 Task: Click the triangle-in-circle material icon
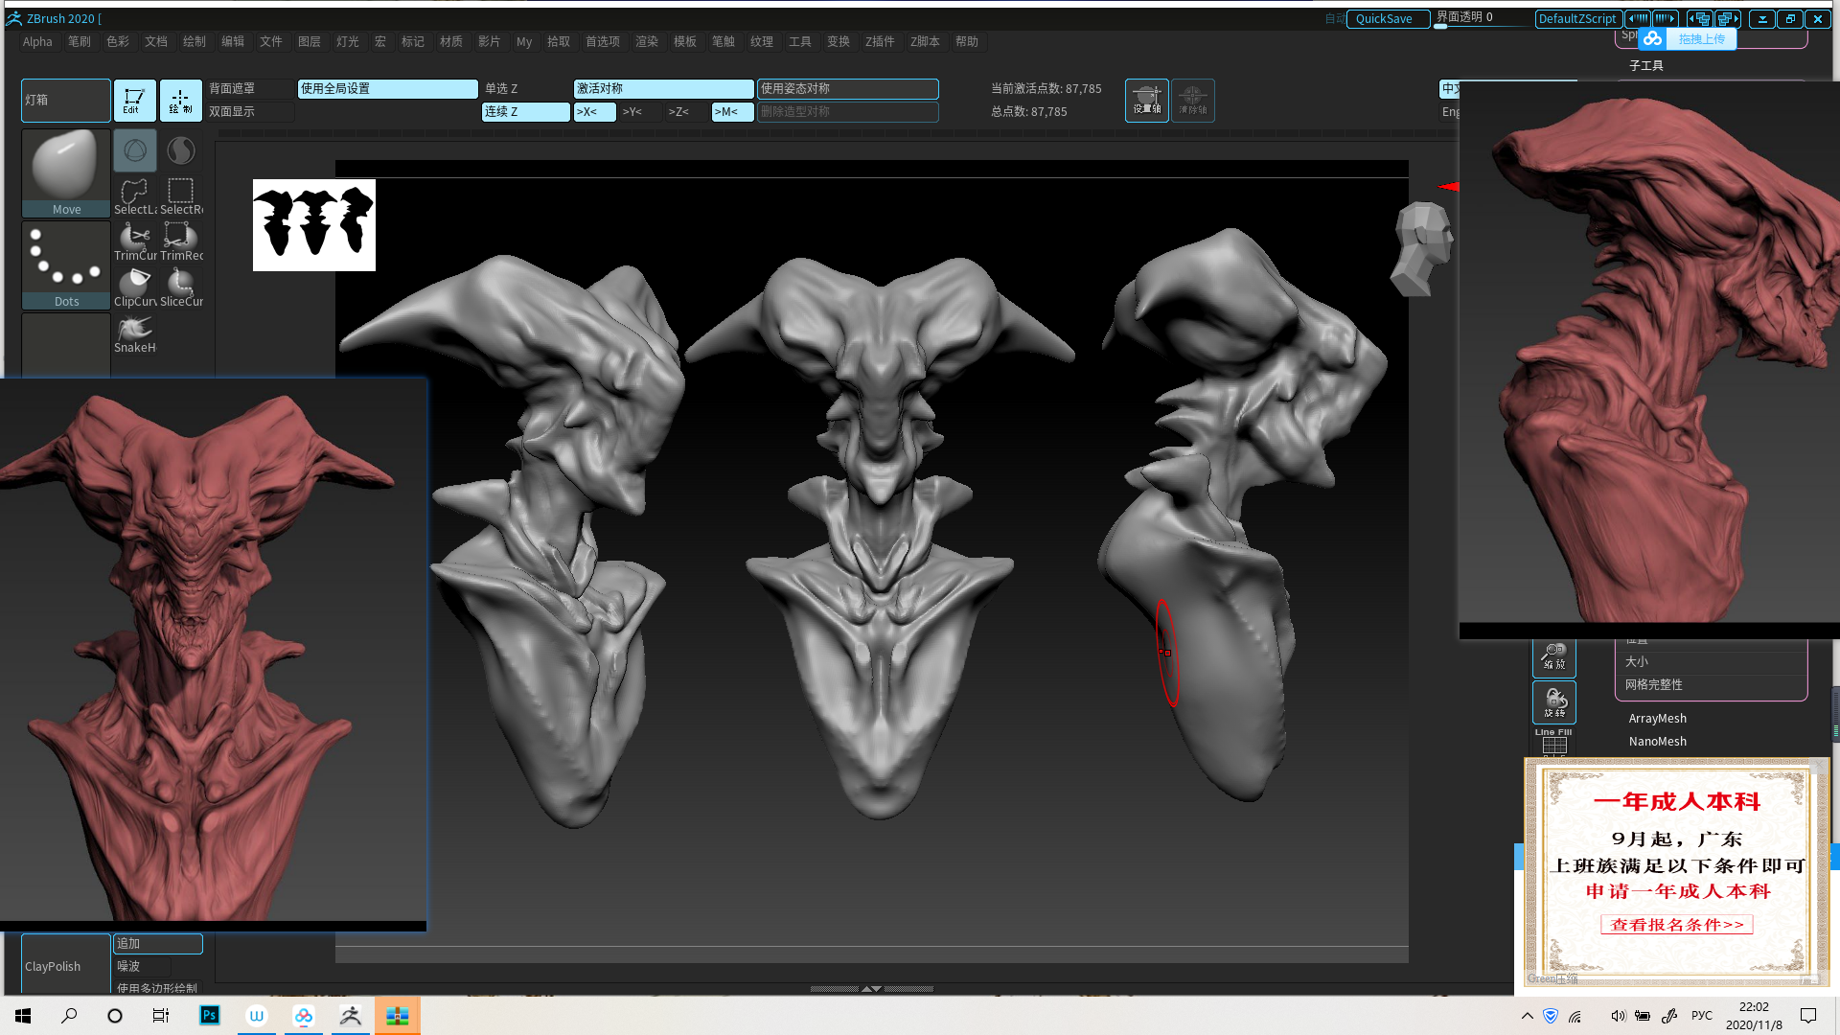pyautogui.click(x=135, y=150)
